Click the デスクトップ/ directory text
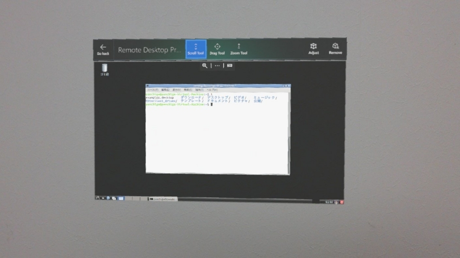 pos(219,97)
